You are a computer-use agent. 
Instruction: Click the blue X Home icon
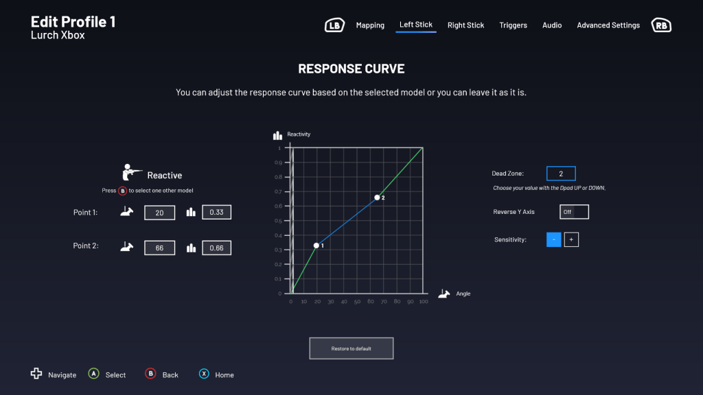pyautogui.click(x=204, y=374)
